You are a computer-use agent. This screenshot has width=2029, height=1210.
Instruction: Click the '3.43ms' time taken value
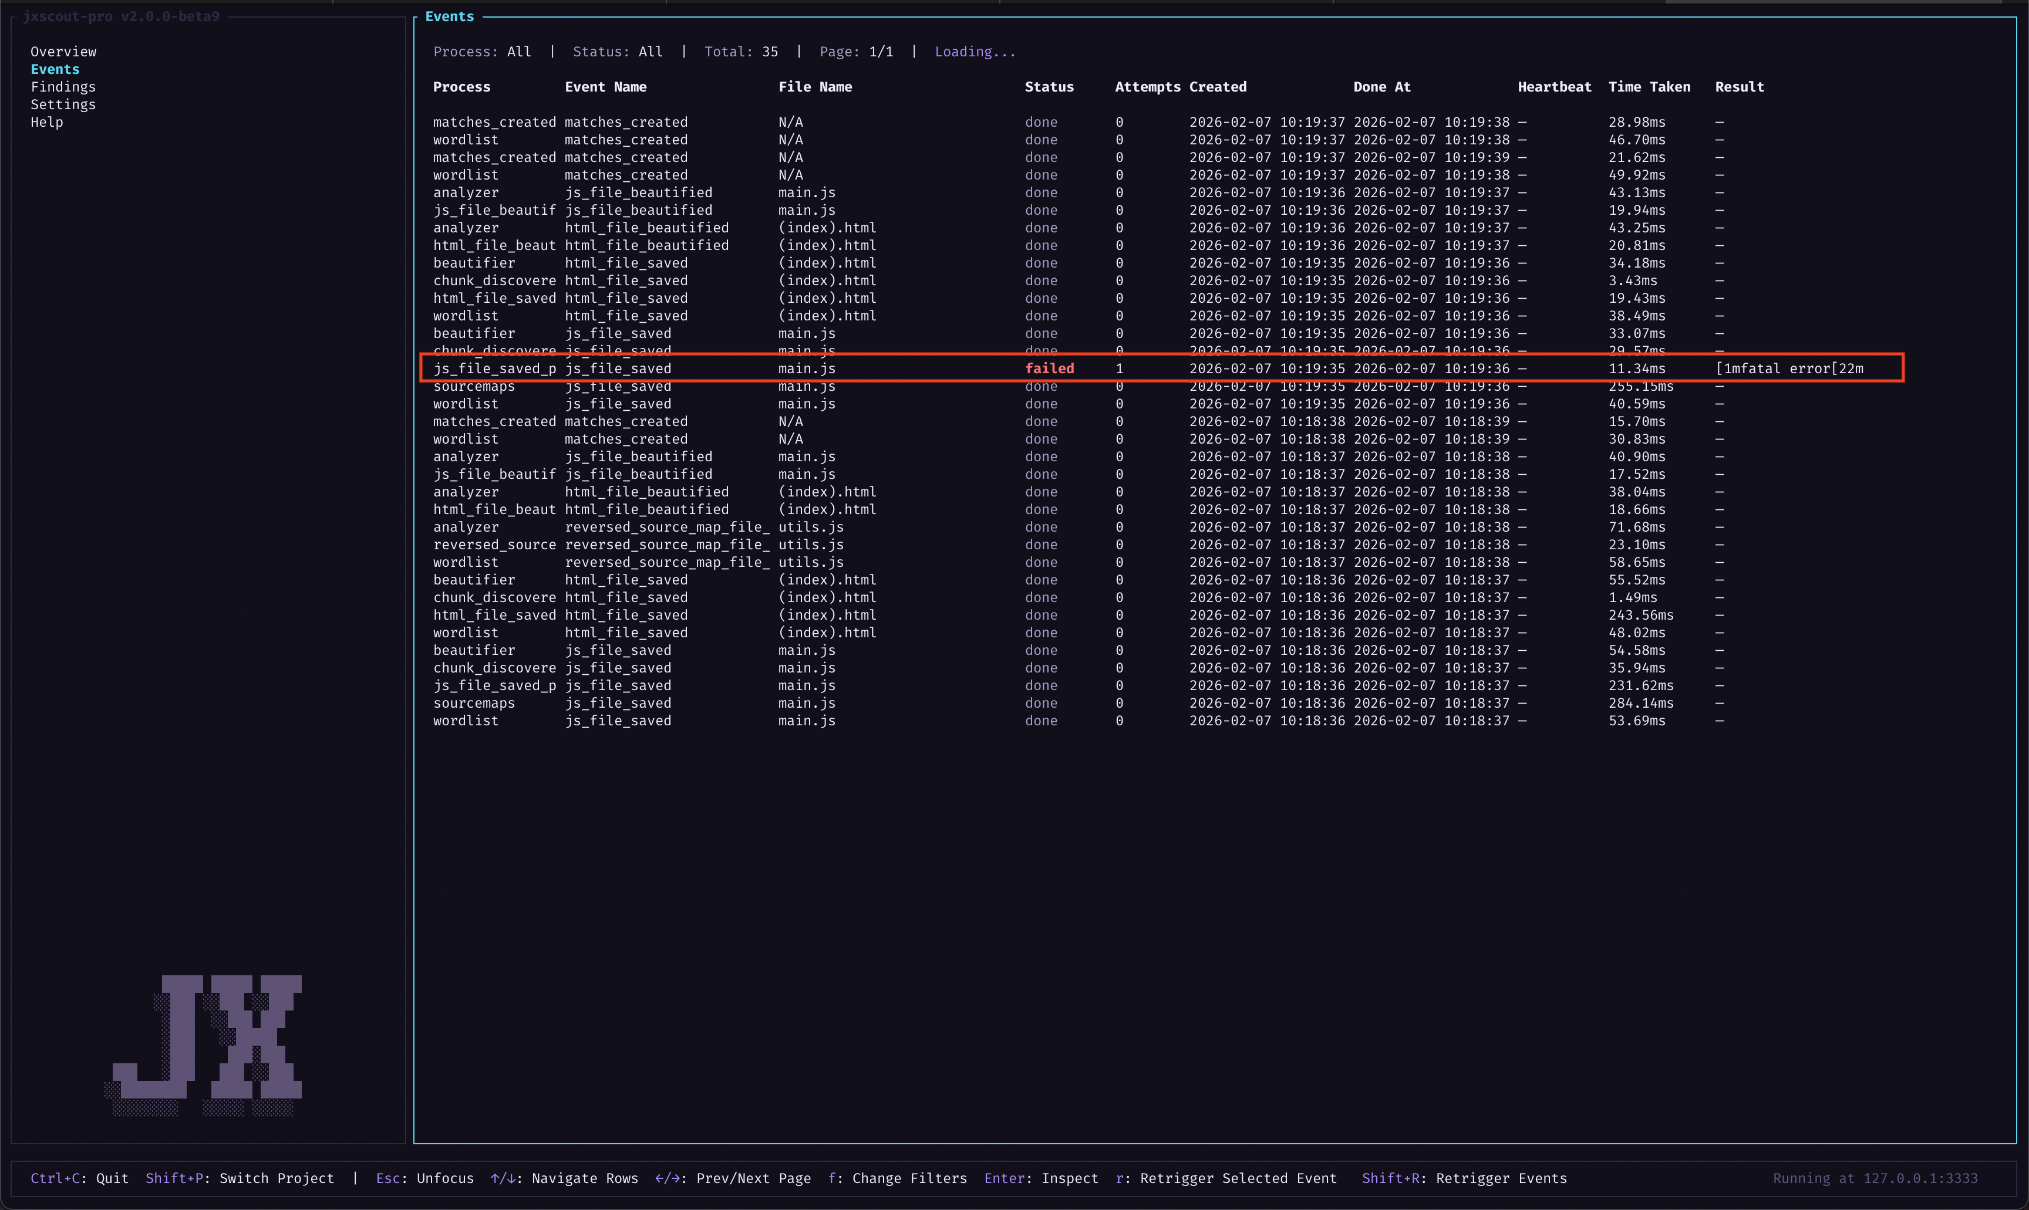pyautogui.click(x=1633, y=280)
